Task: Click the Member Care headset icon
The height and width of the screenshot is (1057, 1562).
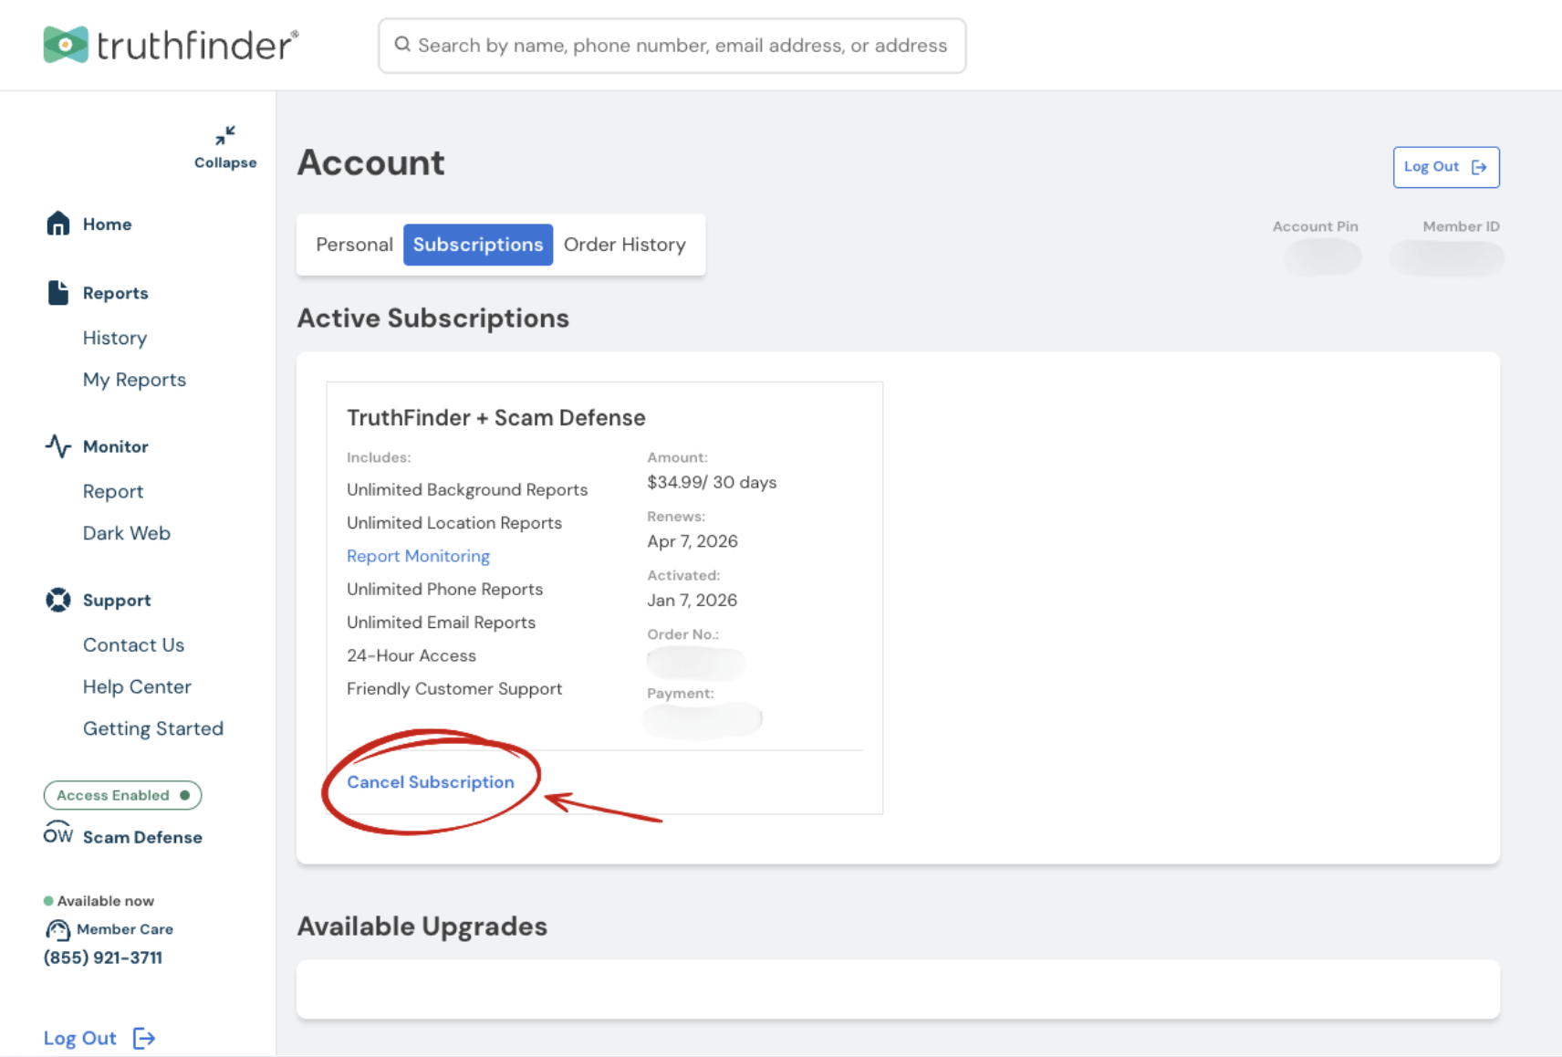Action: [57, 929]
